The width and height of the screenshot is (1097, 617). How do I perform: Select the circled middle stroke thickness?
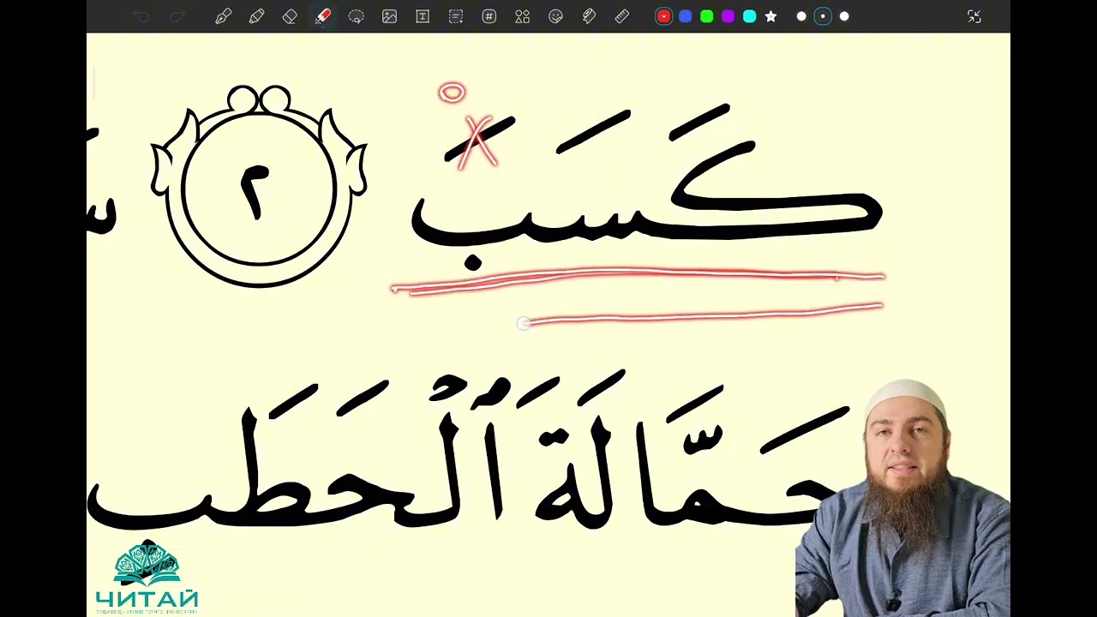click(x=823, y=16)
